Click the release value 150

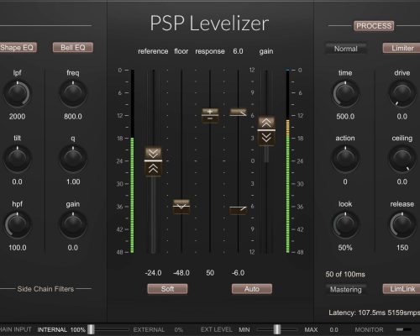(402, 248)
